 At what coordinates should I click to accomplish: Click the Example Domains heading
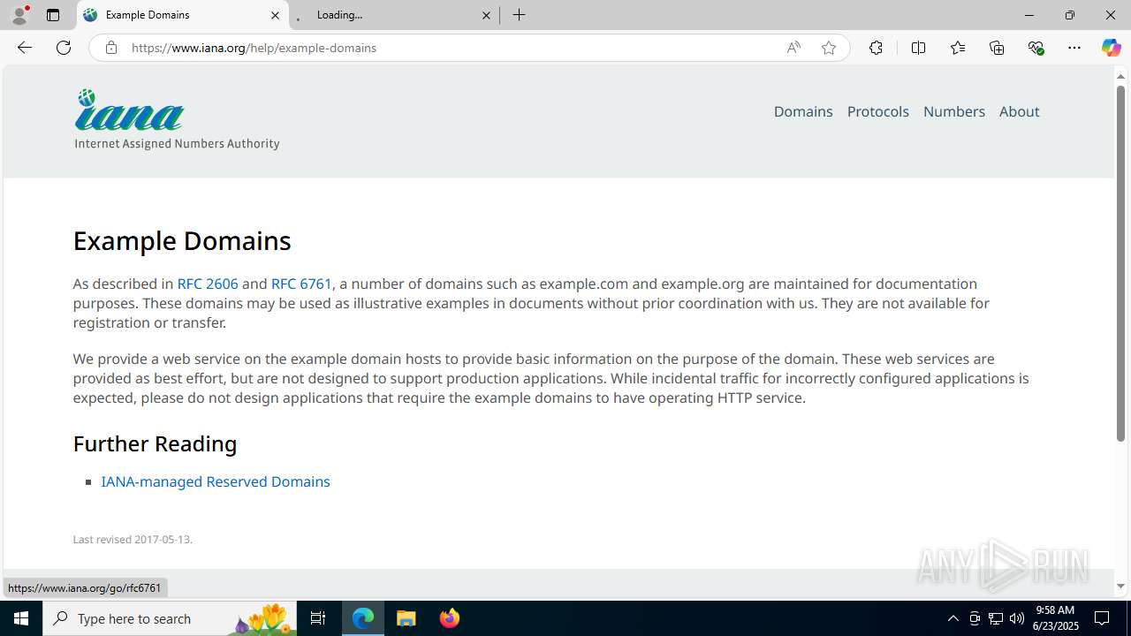[x=182, y=240]
